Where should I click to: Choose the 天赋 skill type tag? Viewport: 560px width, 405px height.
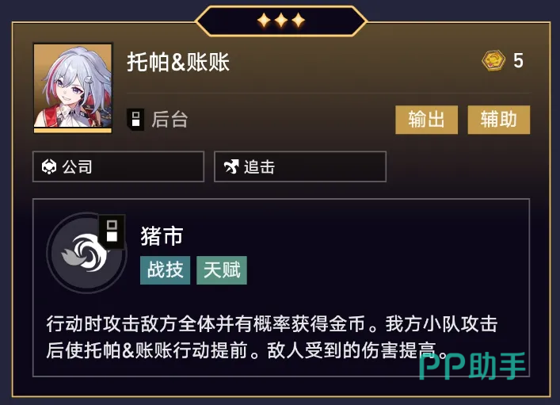click(x=222, y=270)
